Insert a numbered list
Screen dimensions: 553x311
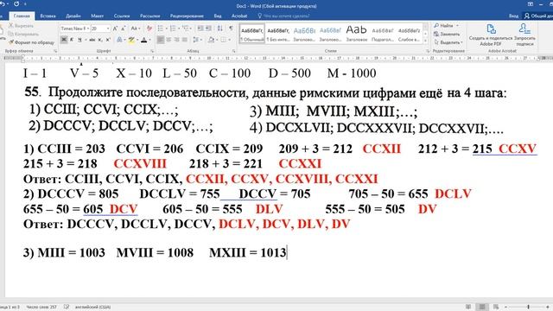pos(173,29)
